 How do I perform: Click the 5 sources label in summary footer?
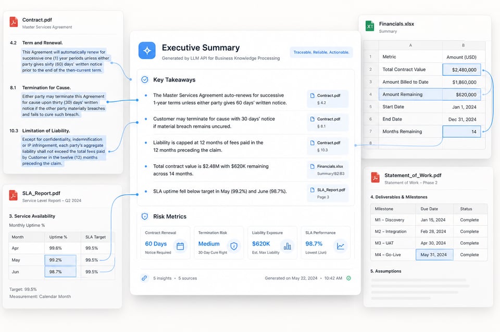click(x=187, y=278)
